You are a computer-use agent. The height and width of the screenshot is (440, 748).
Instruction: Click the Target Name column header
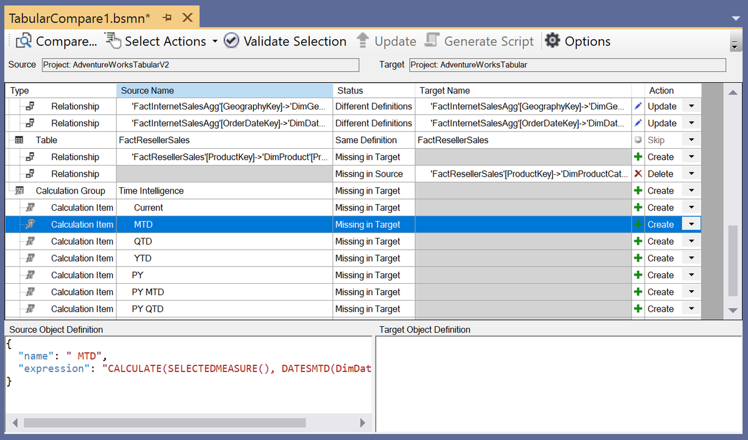[x=523, y=91]
